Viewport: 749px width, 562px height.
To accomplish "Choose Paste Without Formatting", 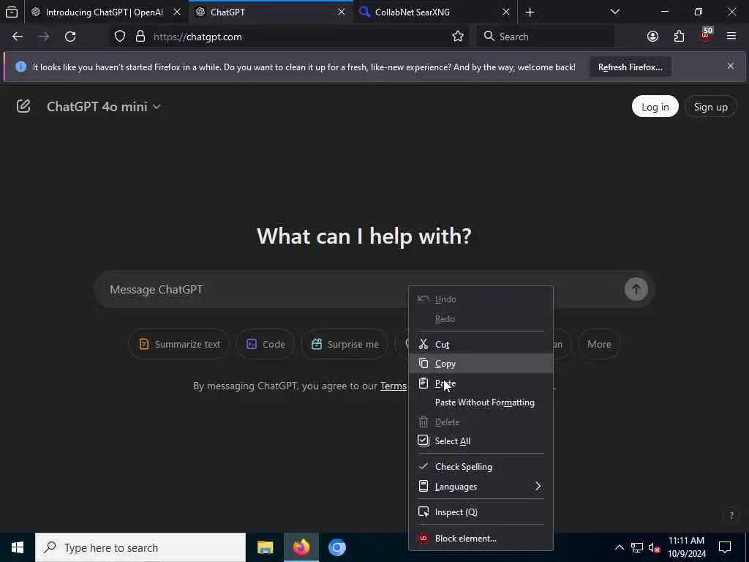I will pyautogui.click(x=481, y=402).
